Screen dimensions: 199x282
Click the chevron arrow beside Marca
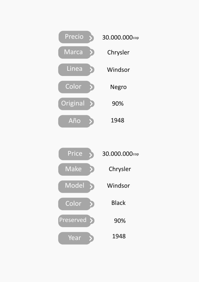91,52
